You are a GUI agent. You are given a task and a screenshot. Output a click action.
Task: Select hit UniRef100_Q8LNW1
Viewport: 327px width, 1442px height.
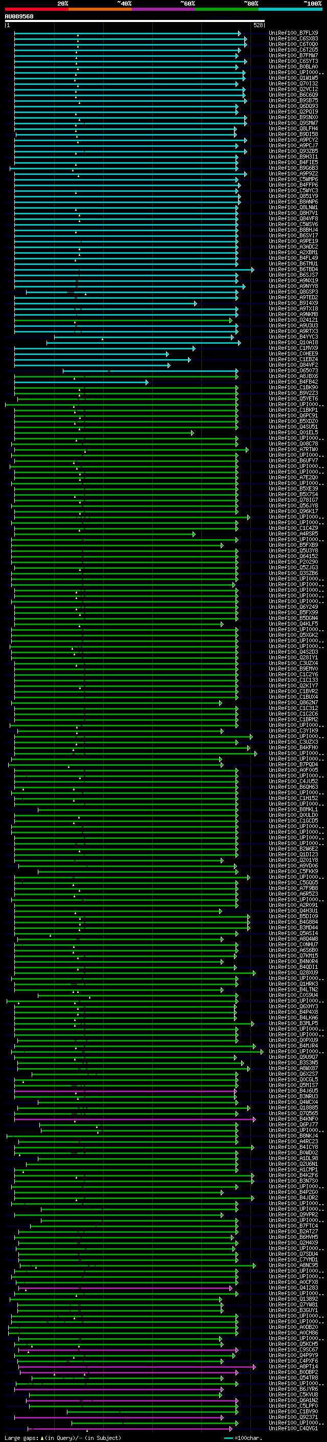click(293, 207)
